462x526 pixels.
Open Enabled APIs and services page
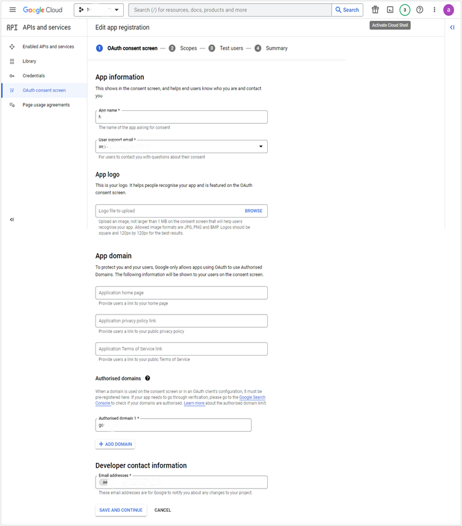48,47
